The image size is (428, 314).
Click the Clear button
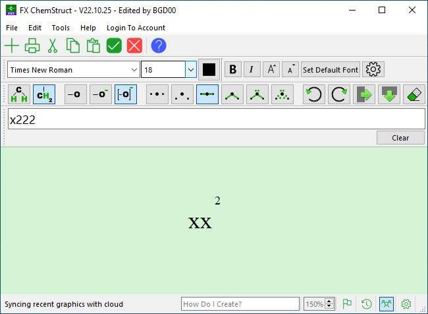(x=400, y=138)
